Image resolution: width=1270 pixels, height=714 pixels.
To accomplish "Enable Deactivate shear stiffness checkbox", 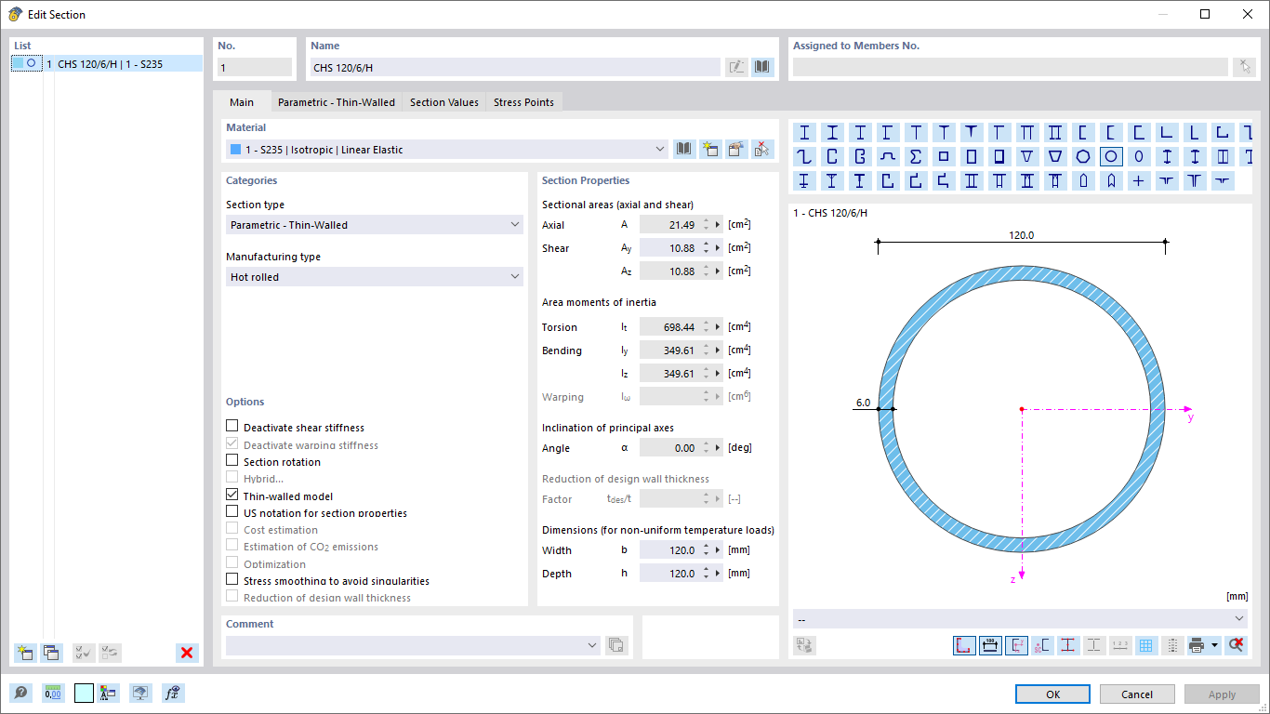I will (232, 427).
